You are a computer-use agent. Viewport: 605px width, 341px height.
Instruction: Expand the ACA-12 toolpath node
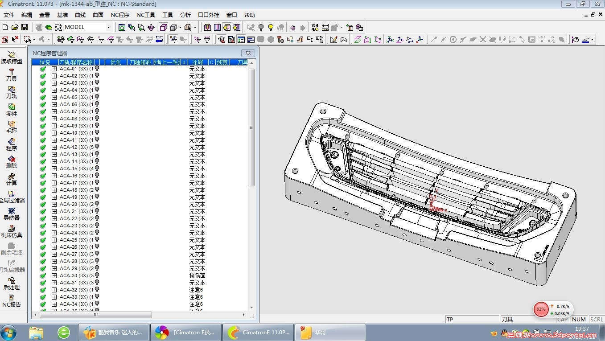coord(54,148)
